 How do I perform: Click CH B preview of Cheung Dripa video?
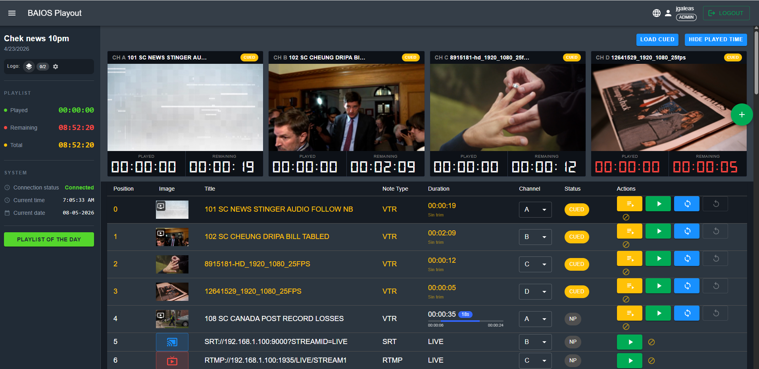(x=346, y=107)
